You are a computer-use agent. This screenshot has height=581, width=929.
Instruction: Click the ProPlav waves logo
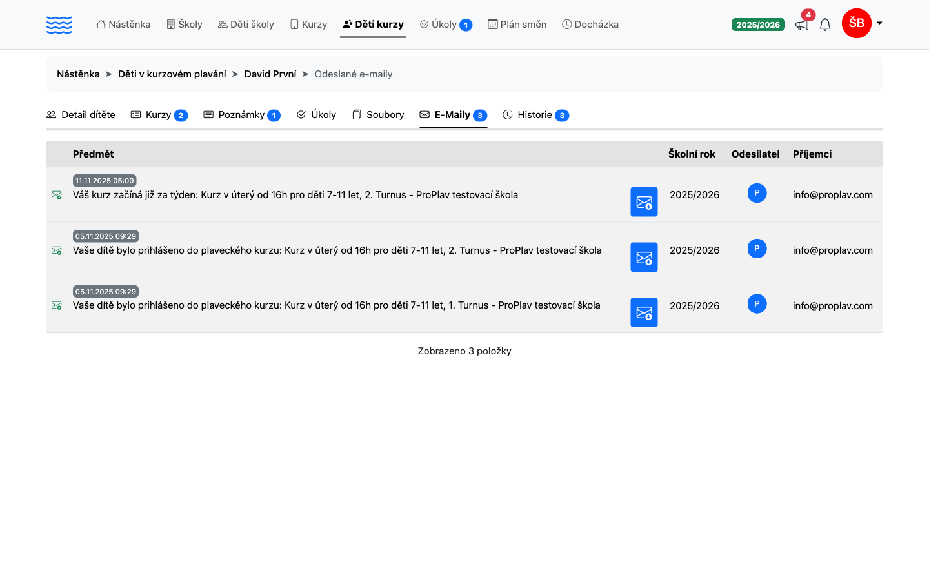pos(59,25)
